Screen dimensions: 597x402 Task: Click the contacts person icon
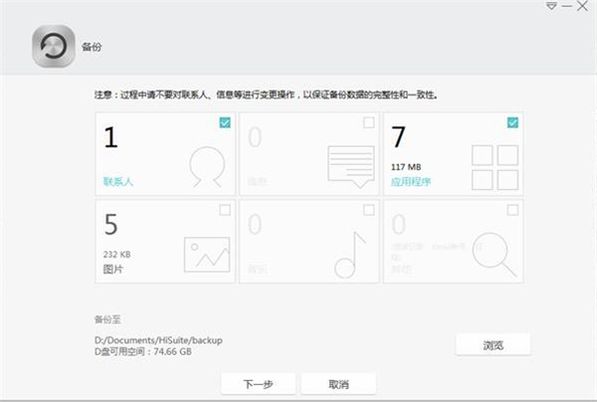[207, 166]
